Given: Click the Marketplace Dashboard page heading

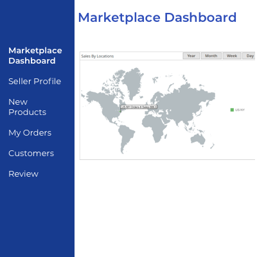Looking at the screenshot, I should click(x=157, y=17).
